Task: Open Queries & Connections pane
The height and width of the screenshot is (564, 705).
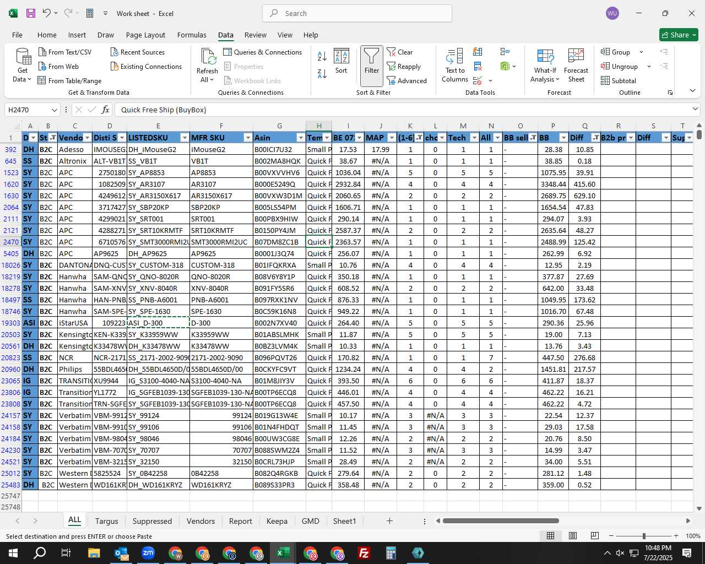Action: (x=263, y=52)
